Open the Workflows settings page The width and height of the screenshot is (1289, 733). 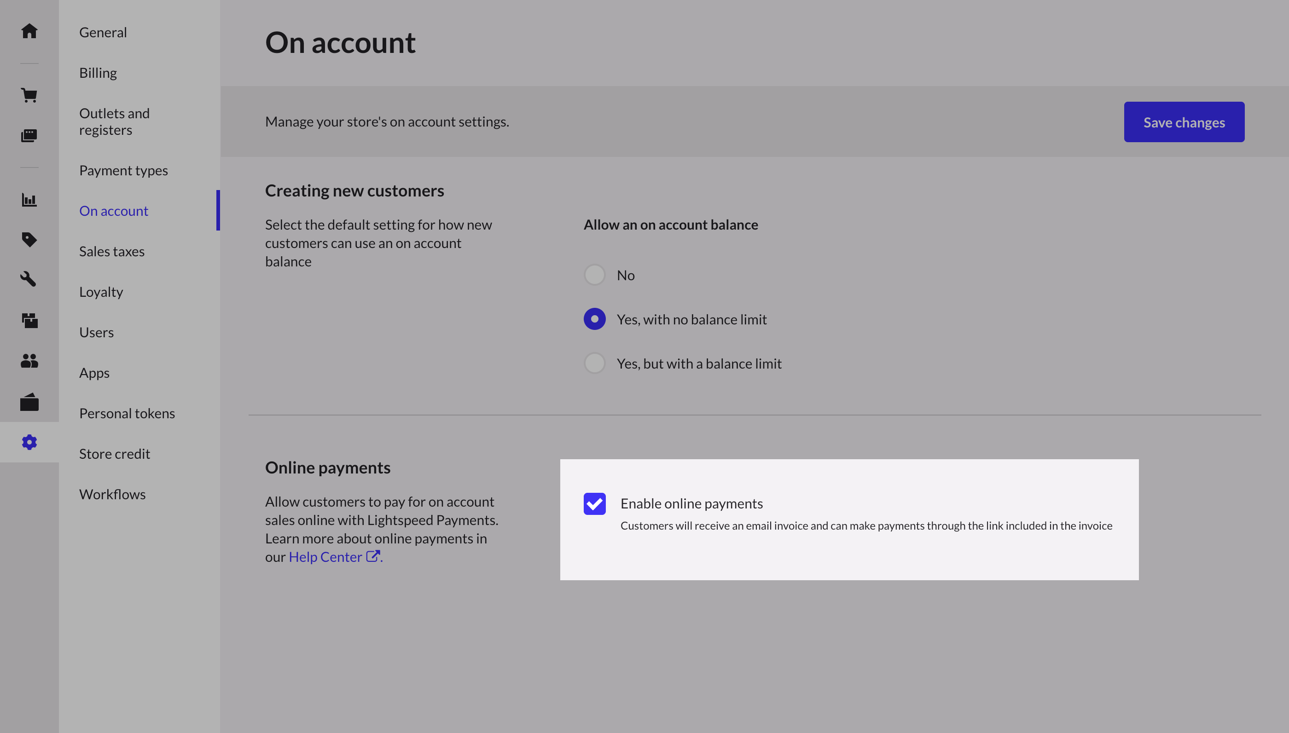pyautogui.click(x=112, y=494)
